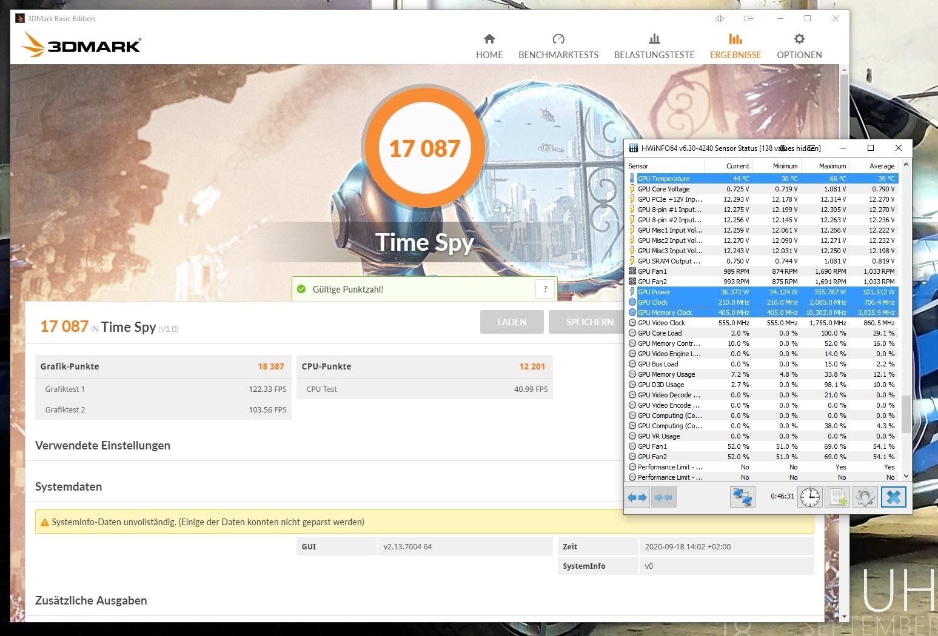This screenshot has width=938, height=636.
Task: Select the GPU Fan1 RPM row
Action: [x=762, y=271]
